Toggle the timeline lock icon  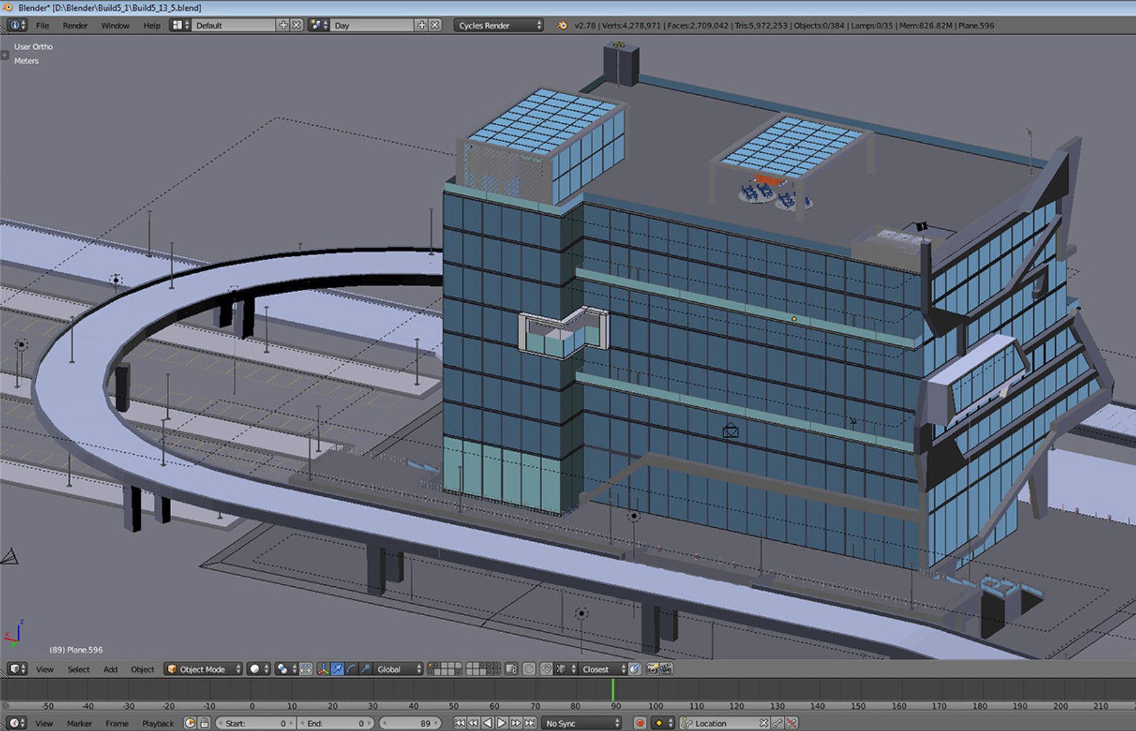(204, 723)
